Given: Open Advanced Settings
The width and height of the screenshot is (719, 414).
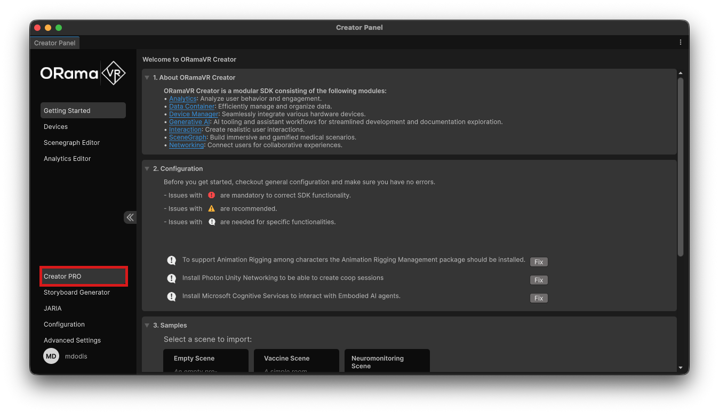Looking at the screenshot, I should tap(83, 340).
